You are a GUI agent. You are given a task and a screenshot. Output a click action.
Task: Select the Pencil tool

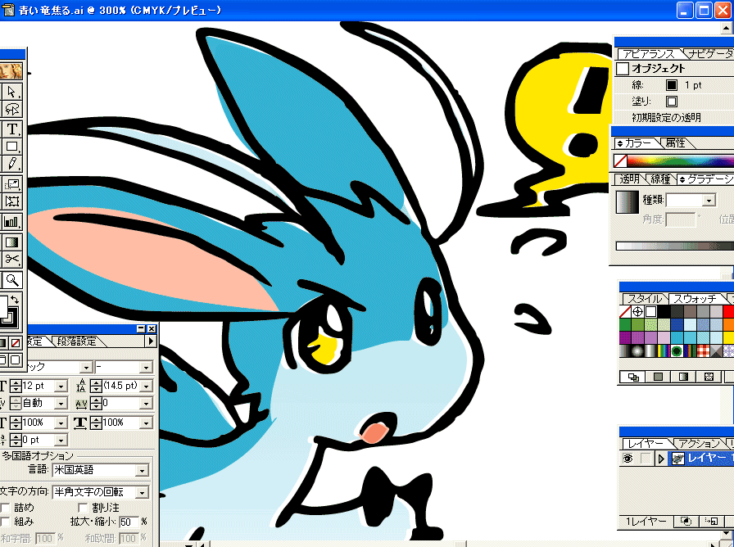pyautogui.click(x=11, y=165)
